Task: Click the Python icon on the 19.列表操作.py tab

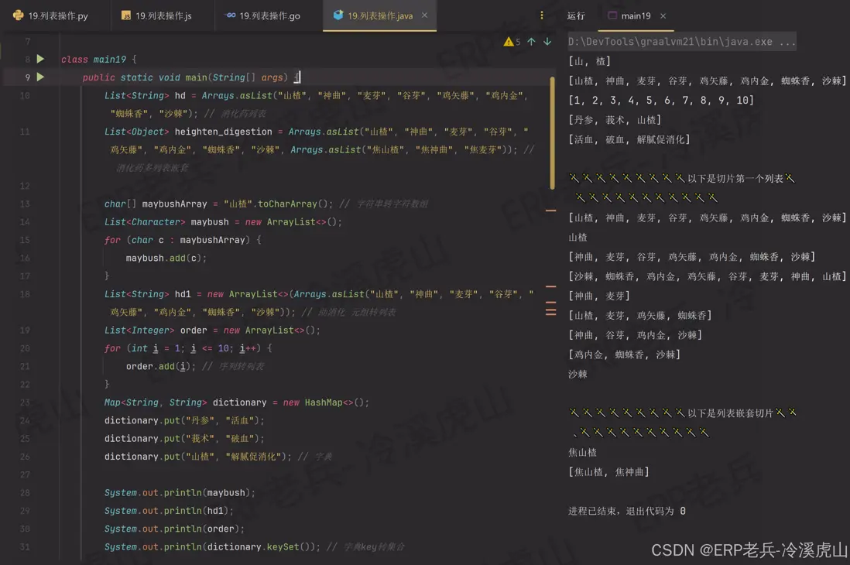Action: click(x=17, y=13)
